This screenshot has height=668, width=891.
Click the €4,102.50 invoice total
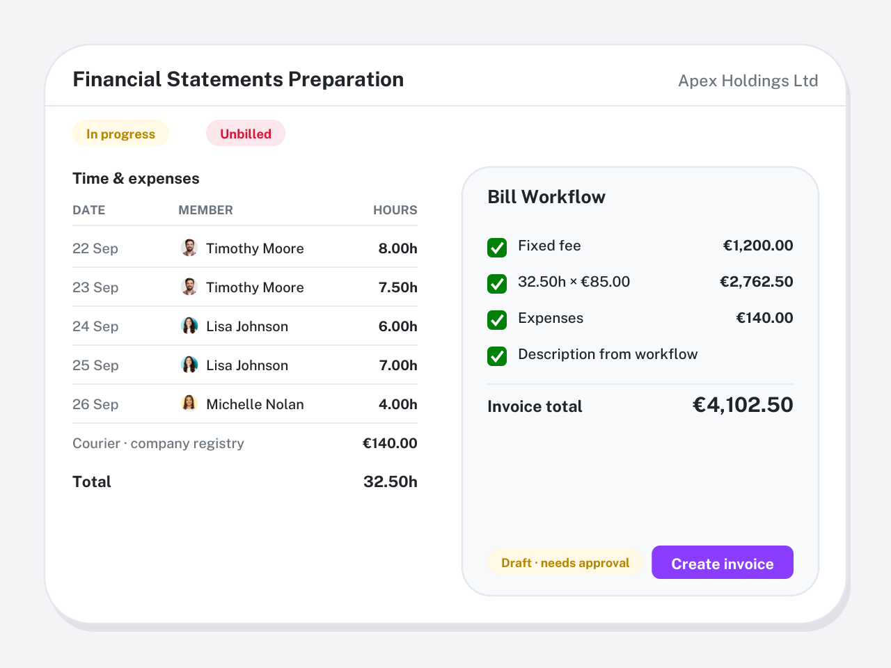point(743,405)
